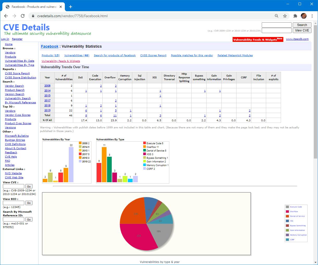Open Related Metasploit Modules link
Viewport: 318px width, 265px height.
point(235,55)
